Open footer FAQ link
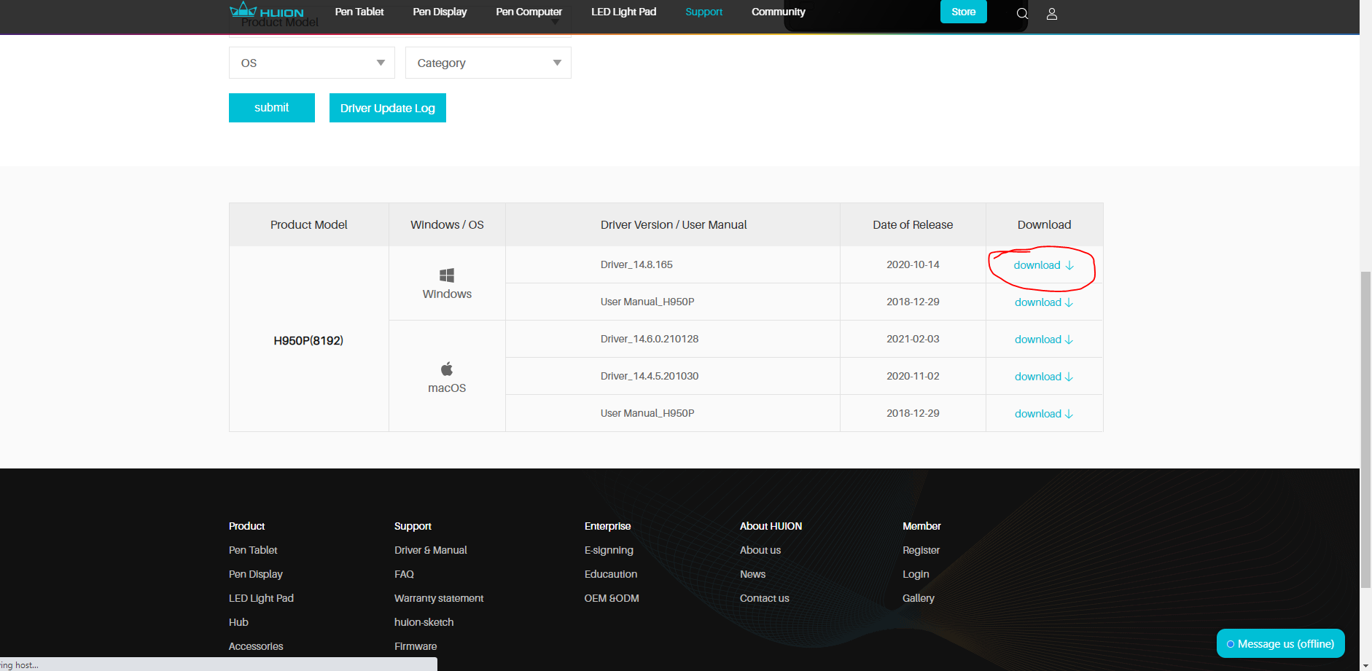 404,574
